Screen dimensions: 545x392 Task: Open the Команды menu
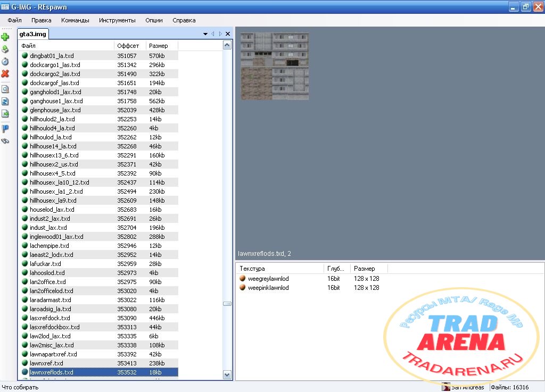75,20
